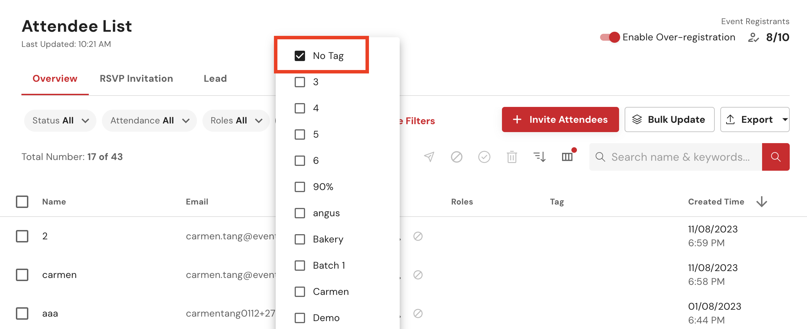Click the status icon in row 2
The height and width of the screenshot is (329, 807).
pyautogui.click(x=418, y=236)
